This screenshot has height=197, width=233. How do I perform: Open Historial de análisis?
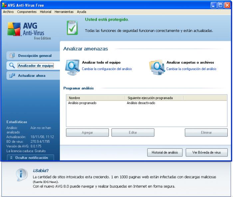(x=165, y=152)
